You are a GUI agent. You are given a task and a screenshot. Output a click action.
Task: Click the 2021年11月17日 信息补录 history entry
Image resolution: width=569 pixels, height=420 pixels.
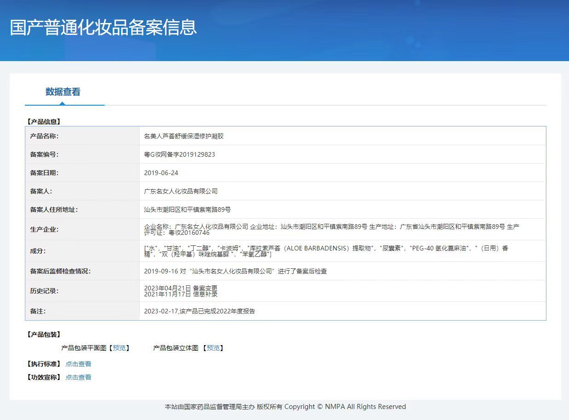(181, 294)
